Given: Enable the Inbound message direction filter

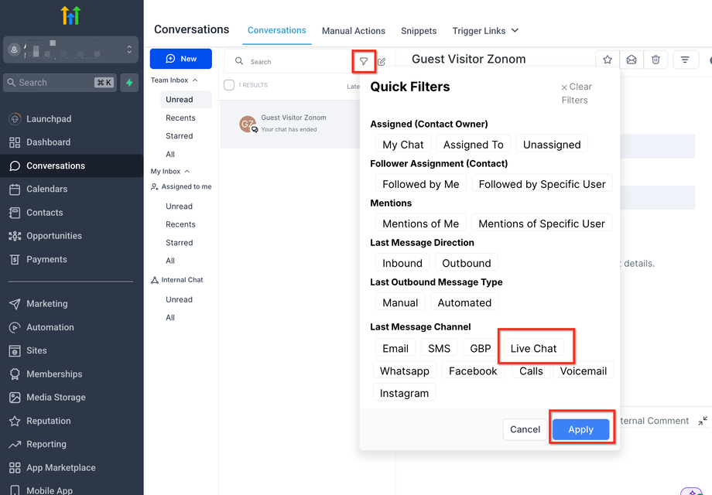Looking at the screenshot, I should coord(402,263).
